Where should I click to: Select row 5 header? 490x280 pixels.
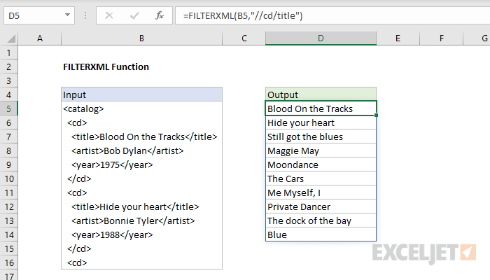click(x=8, y=108)
